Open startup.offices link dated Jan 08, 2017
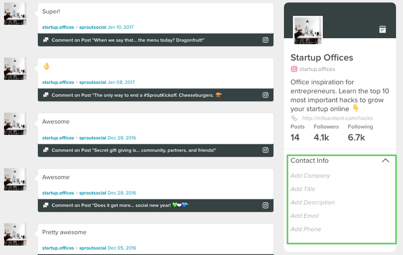Image resolution: width=403 pixels, height=255 pixels. coord(58,82)
